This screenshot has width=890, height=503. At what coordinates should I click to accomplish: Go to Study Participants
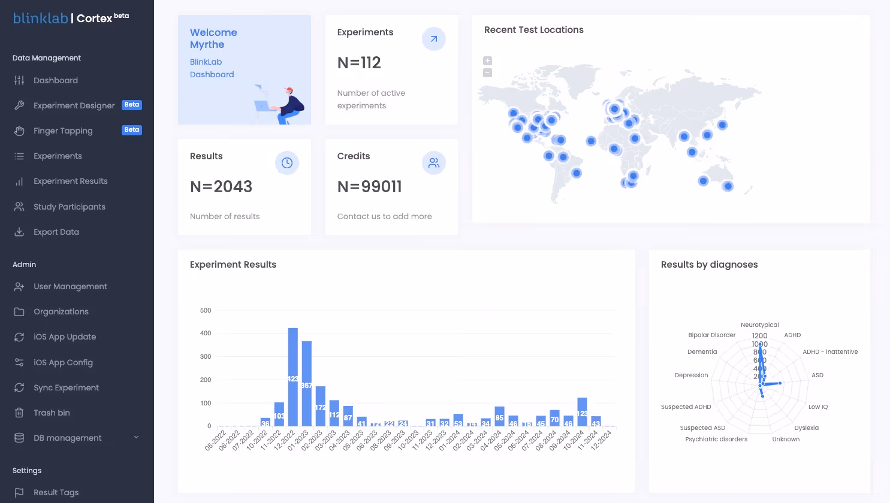tap(70, 207)
